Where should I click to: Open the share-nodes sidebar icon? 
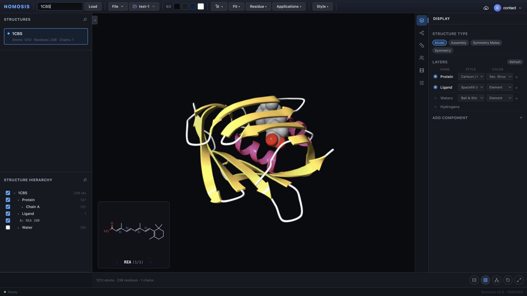(x=422, y=33)
